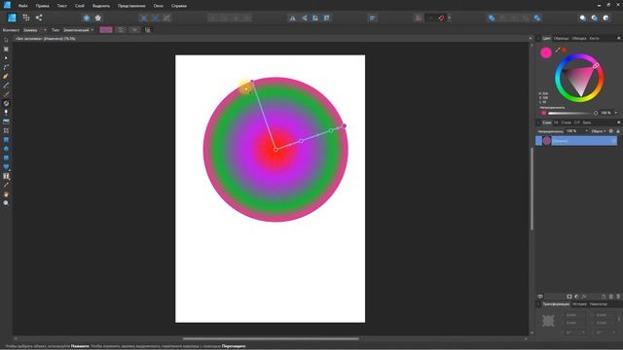Select the Heart shape tool
This screenshot has height=350, width=623.
point(6,167)
